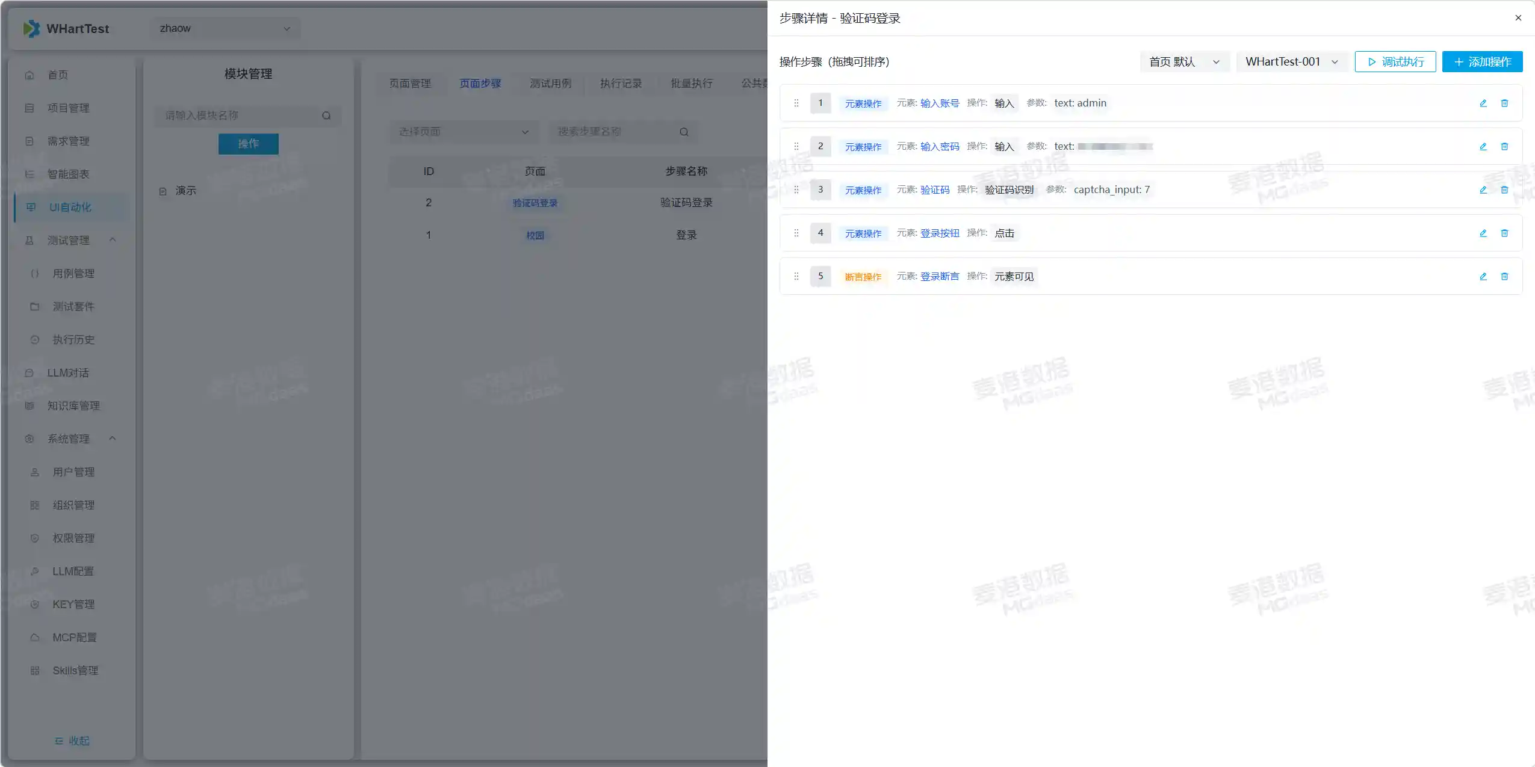1535x767 pixels.
Task: Open the 首页 默认 environment dropdown
Action: point(1183,62)
